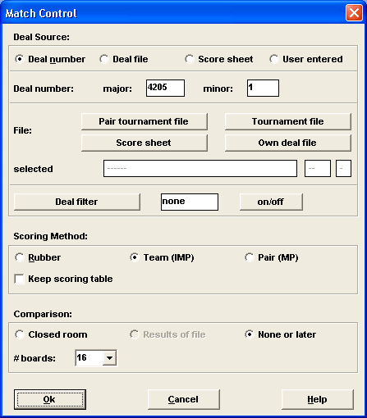This screenshot has width=367, height=418.
Task: Open Own deal file
Action: pyautogui.click(x=288, y=143)
